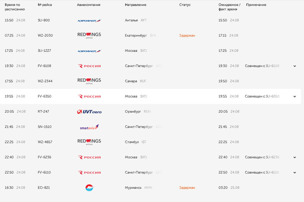Click the 'Задержан' status on Murmansk flight
Viewport: 304px width, 202px height.
(187, 188)
